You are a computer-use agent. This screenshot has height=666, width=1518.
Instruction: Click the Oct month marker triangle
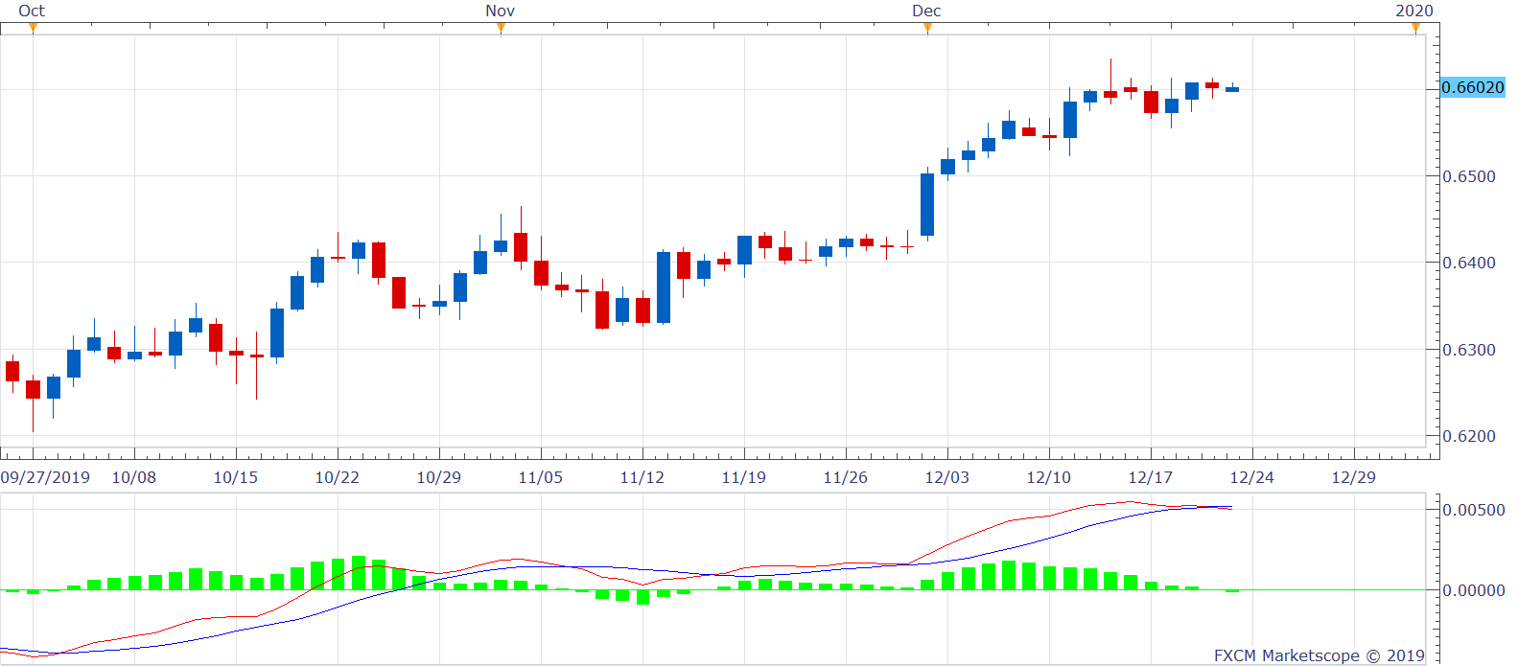(x=33, y=28)
